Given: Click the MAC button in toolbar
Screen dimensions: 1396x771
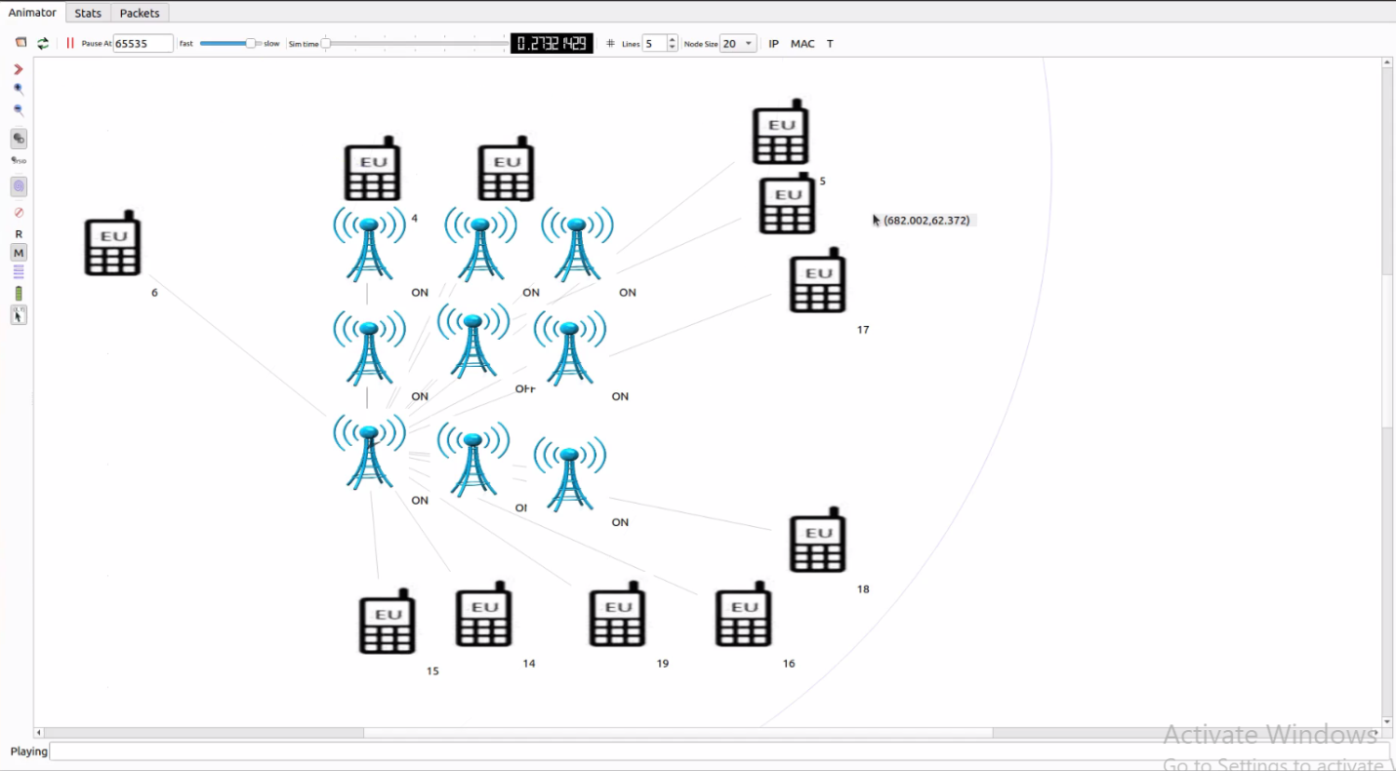Looking at the screenshot, I should 802,44.
